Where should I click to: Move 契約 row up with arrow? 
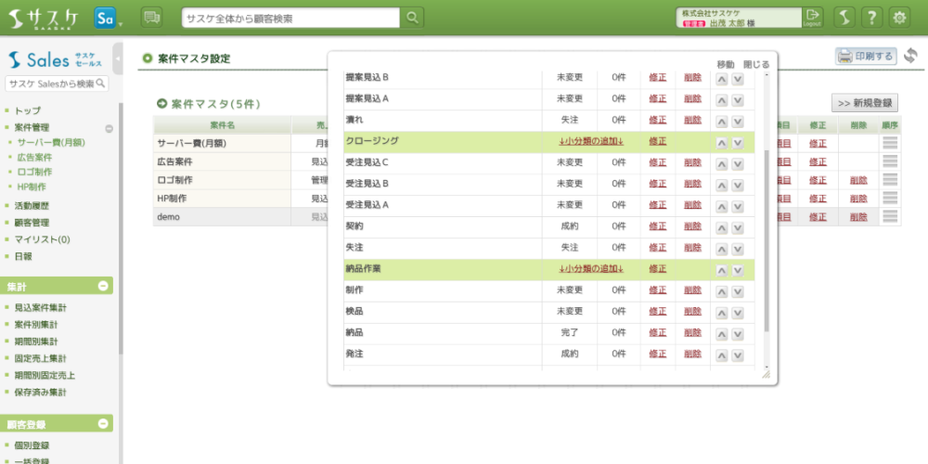pyautogui.click(x=722, y=227)
